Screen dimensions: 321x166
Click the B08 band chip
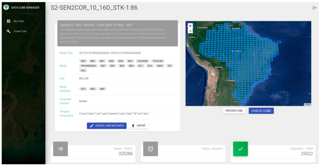coord(111,61)
